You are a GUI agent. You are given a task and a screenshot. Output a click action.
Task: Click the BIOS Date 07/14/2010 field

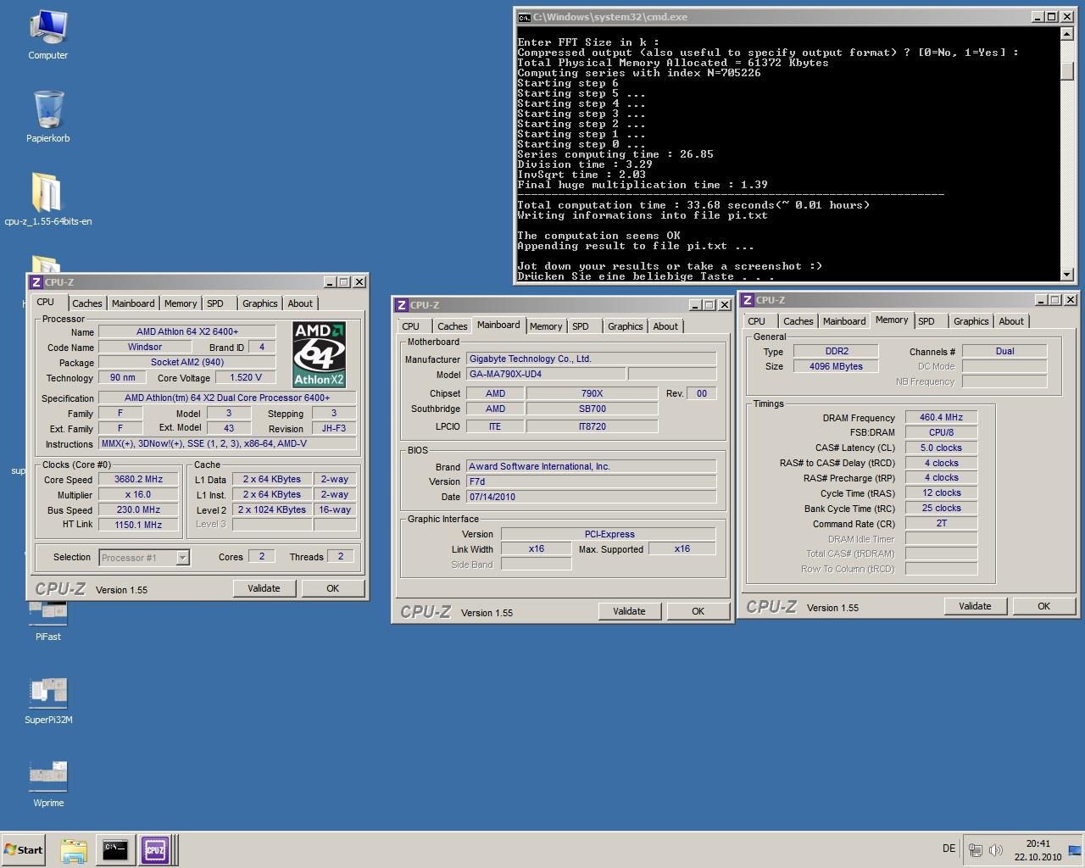[x=591, y=498]
